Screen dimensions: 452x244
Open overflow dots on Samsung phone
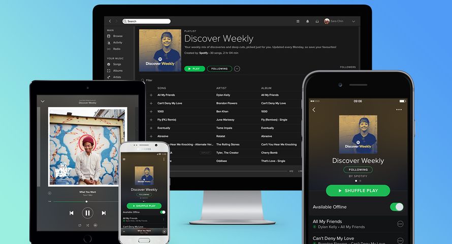[x=164, y=159]
